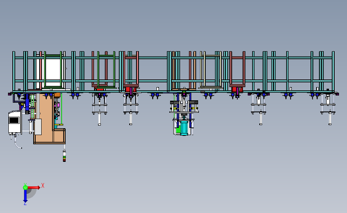Select the cyan cylinder under the center station
The image size is (347, 213).
[184, 128]
